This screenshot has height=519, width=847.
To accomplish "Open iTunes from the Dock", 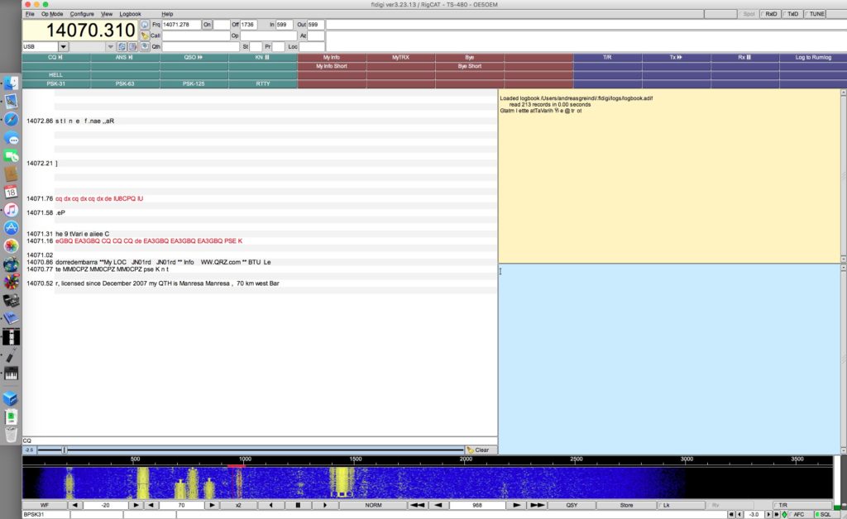I will pos(12,210).
